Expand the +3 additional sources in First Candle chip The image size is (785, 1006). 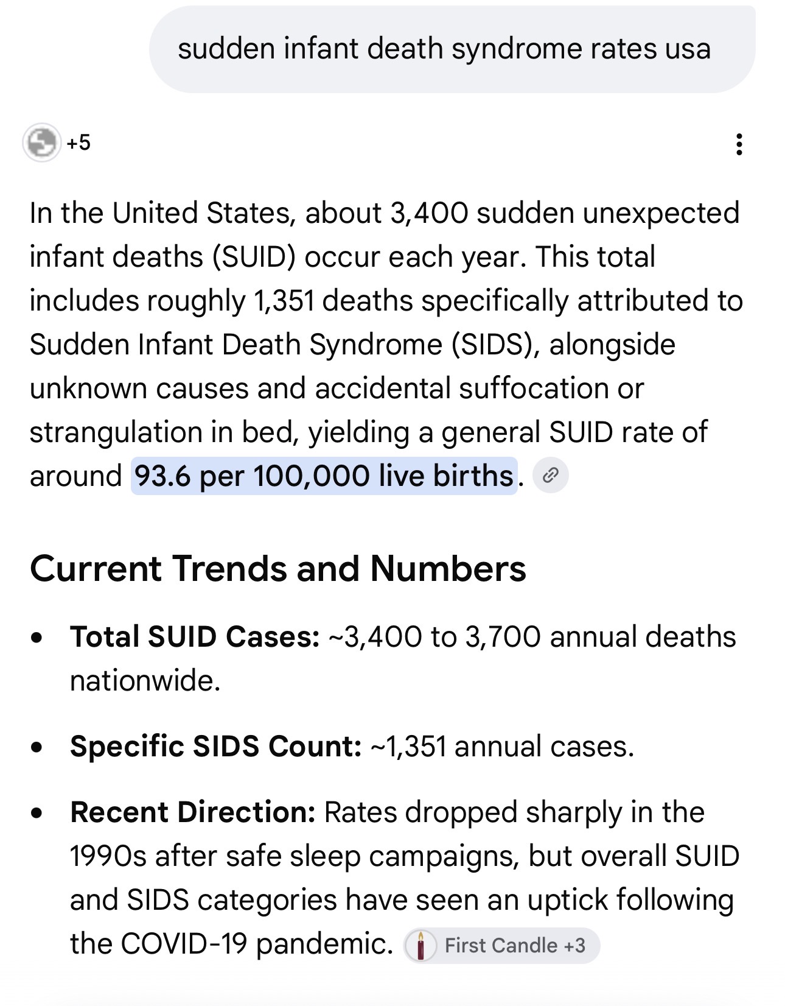(574, 946)
